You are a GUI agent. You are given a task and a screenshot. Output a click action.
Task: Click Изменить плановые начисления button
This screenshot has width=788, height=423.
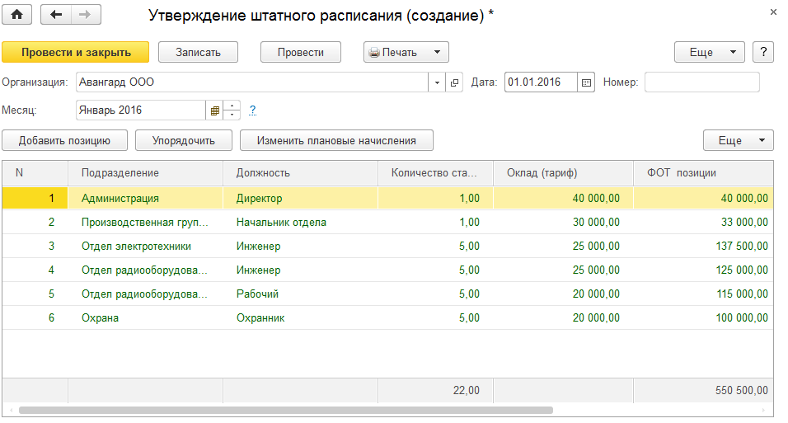(x=336, y=140)
